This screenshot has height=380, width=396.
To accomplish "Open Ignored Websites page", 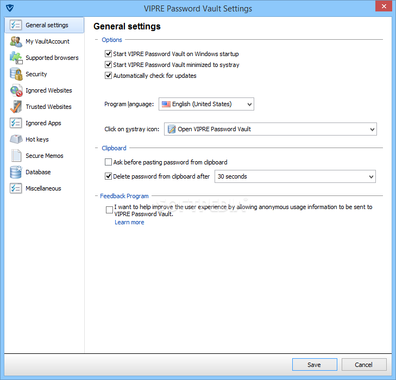I will (x=49, y=90).
